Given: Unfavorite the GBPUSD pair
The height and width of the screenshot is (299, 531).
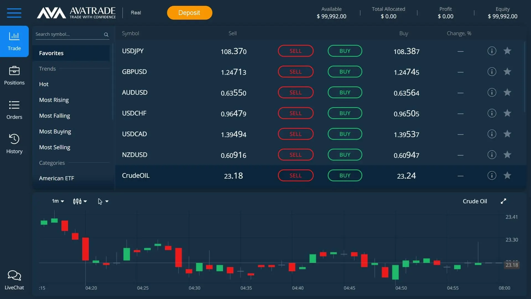Looking at the screenshot, I should [507, 71].
